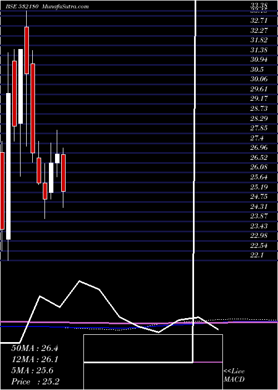Click the 24.31 price axis label
The image size is (278, 390).
point(259,206)
